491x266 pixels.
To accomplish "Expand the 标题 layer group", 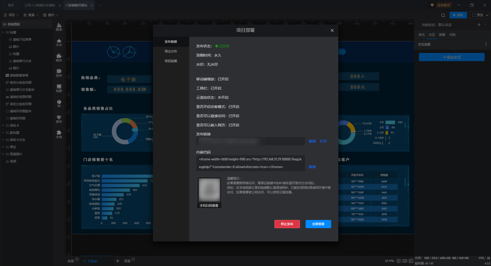I will pos(3,32).
